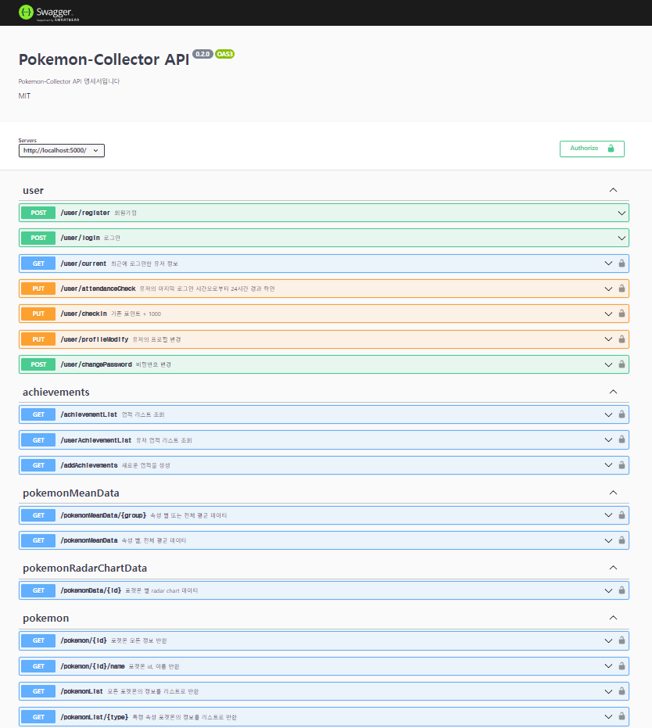The height and width of the screenshot is (728, 652).
Task: Click the MIT license link
Action: pos(24,96)
